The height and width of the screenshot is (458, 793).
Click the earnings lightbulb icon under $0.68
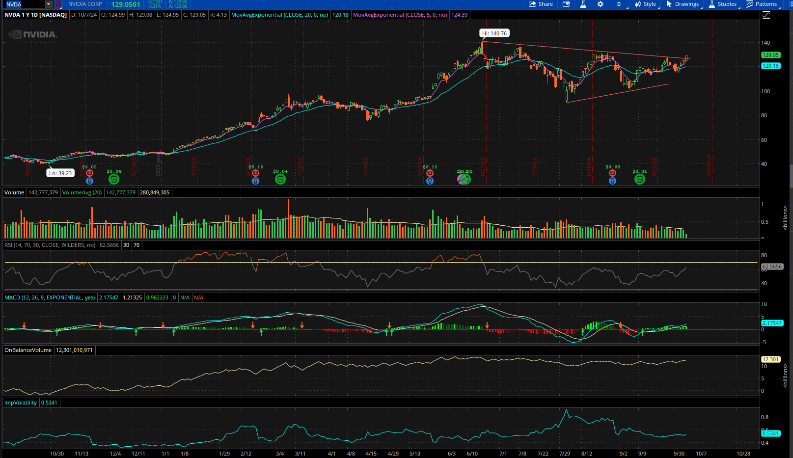(x=612, y=181)
